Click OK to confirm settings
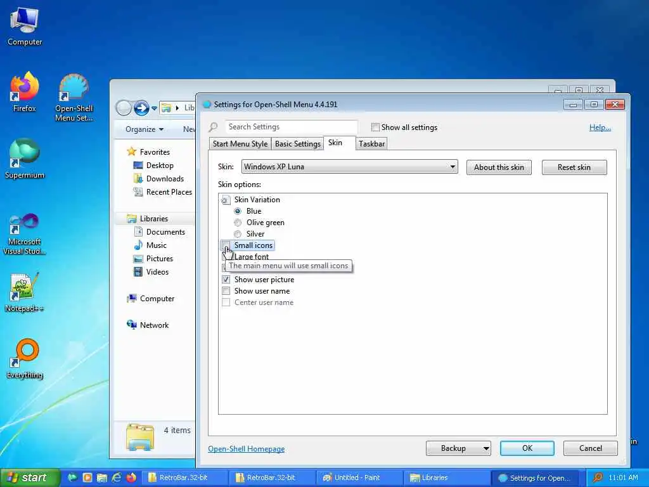This screenshot has width=649, height=487. tap(527, 448)
